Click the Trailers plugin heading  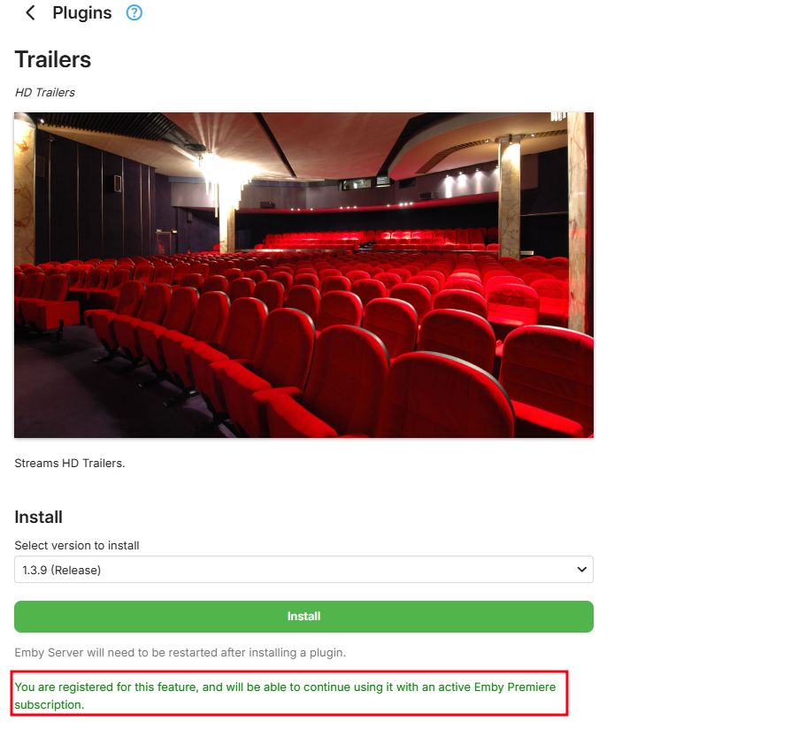click(53, 59)
